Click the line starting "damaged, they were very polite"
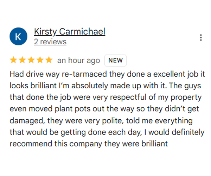Image resolution: width=211 pixels, height=176 pixels. (101, 121)
